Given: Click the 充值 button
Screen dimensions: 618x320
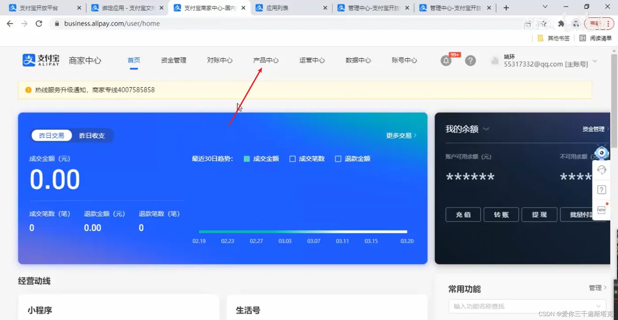Looking at the screenshot, I should point(463,215).
